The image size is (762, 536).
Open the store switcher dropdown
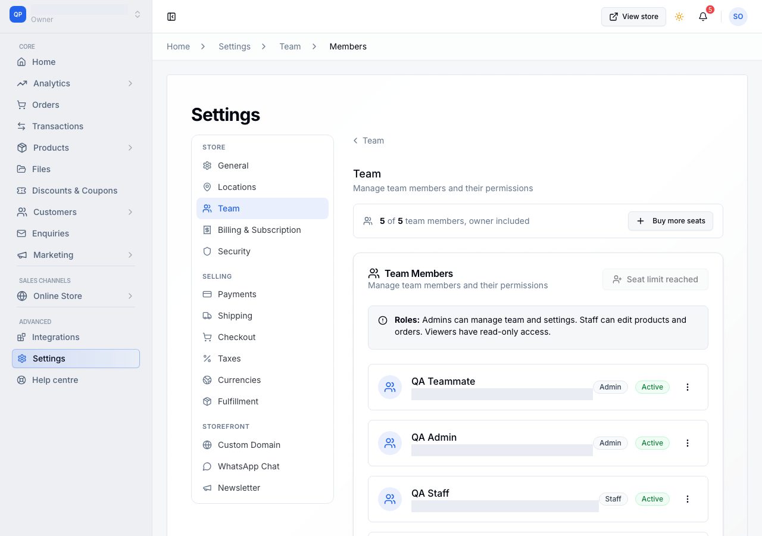coord(138,14)
